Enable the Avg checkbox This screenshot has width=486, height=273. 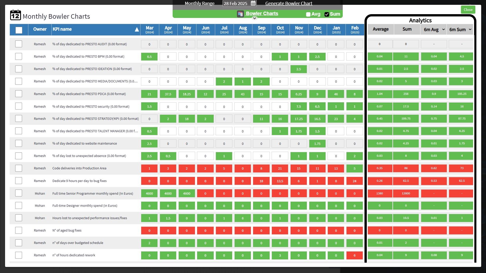pyautogui.click(x=308, y=14)
